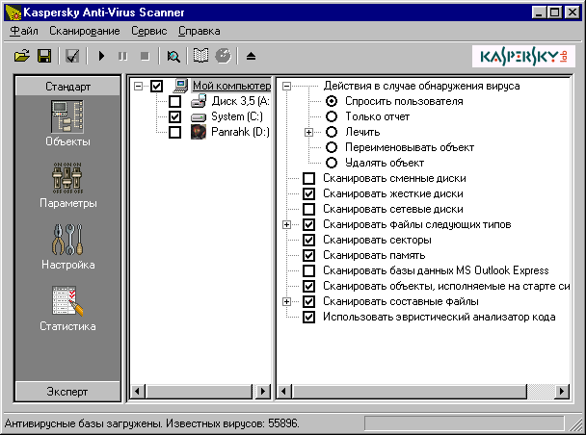Screen dimensions: 586x435
Task: Click the globe toolbar icon
Action: pos(223,57)
